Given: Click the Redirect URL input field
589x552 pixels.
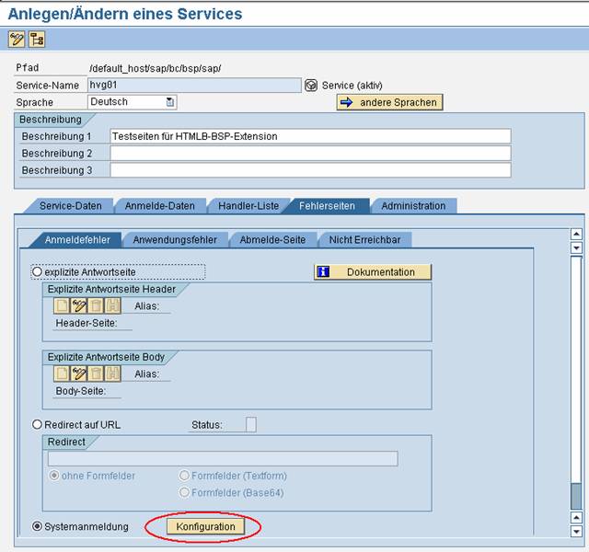Looking at the screenshot, I should coord(223,458).
